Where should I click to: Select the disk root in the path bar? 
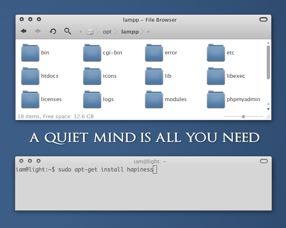click(x=90, y=32)
